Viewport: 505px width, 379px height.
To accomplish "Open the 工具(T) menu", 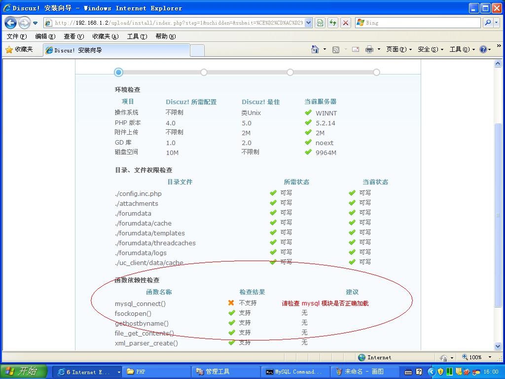I will 137,37.
